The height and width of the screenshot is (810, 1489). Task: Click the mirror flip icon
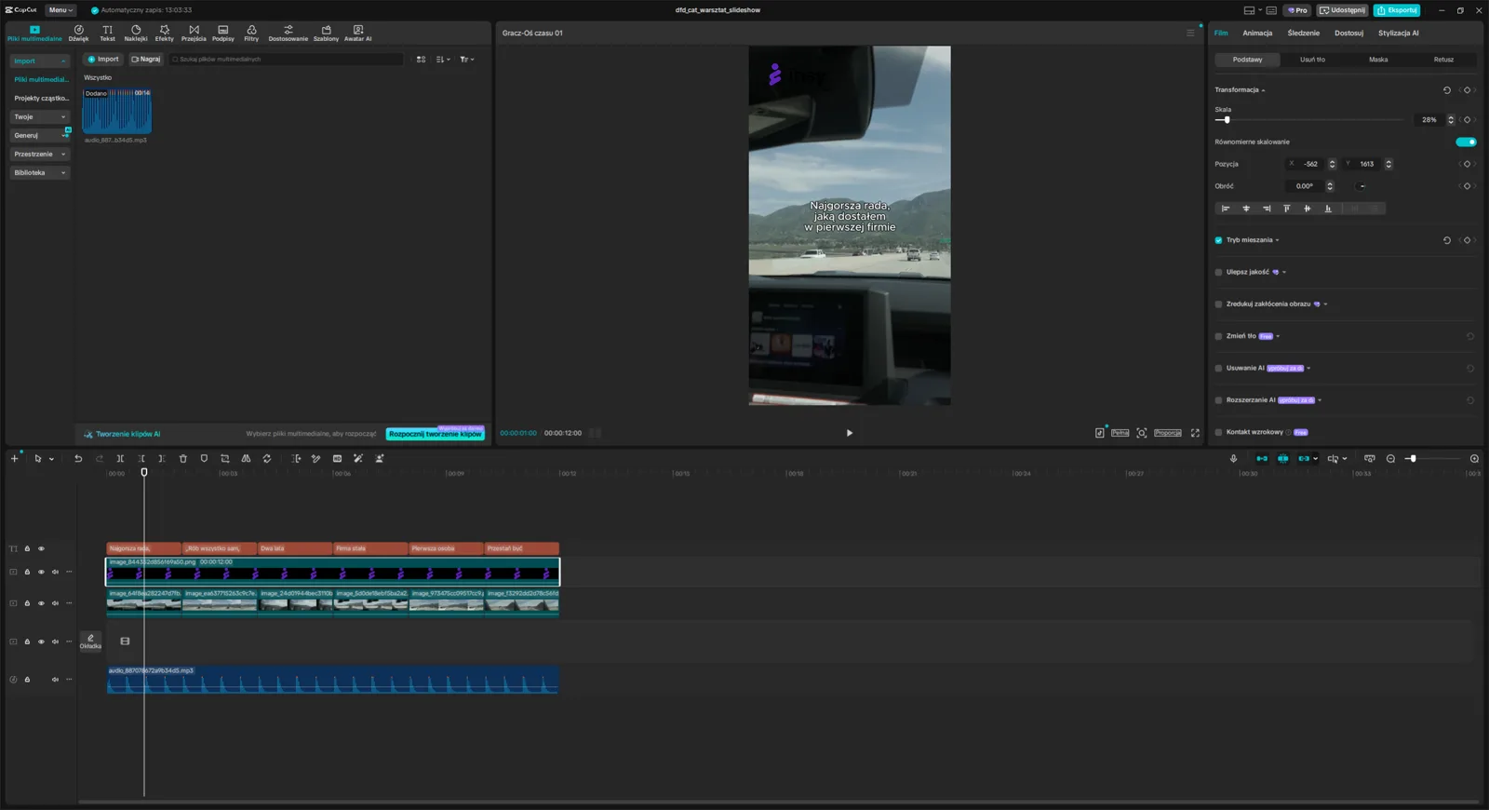click(x=246, y=459)
